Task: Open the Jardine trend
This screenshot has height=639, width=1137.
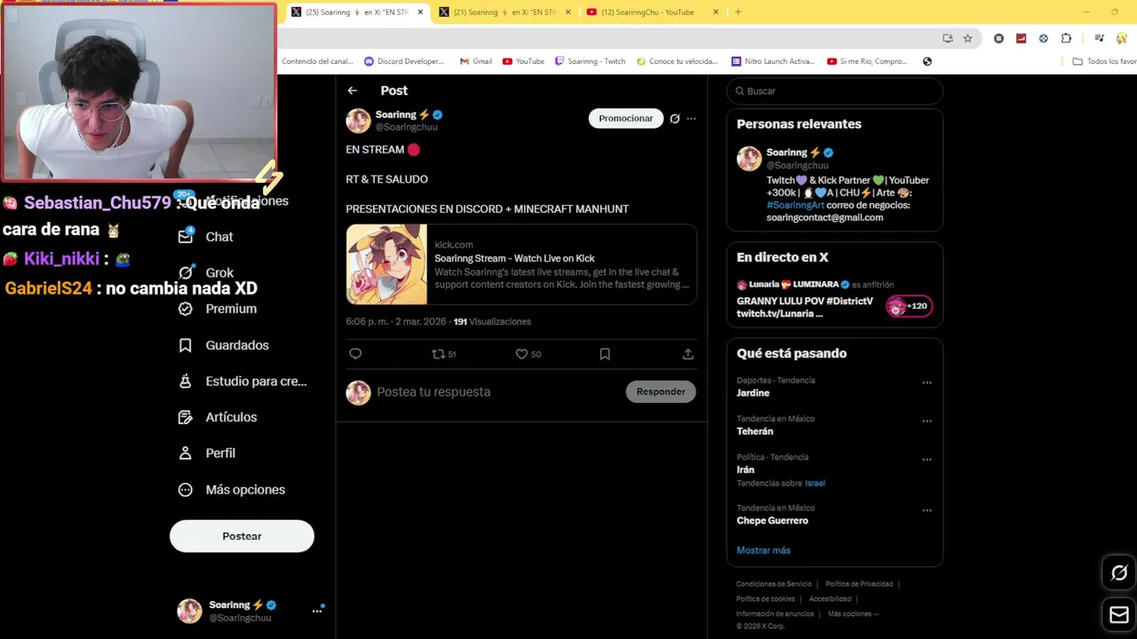Action: click(753, 393)
